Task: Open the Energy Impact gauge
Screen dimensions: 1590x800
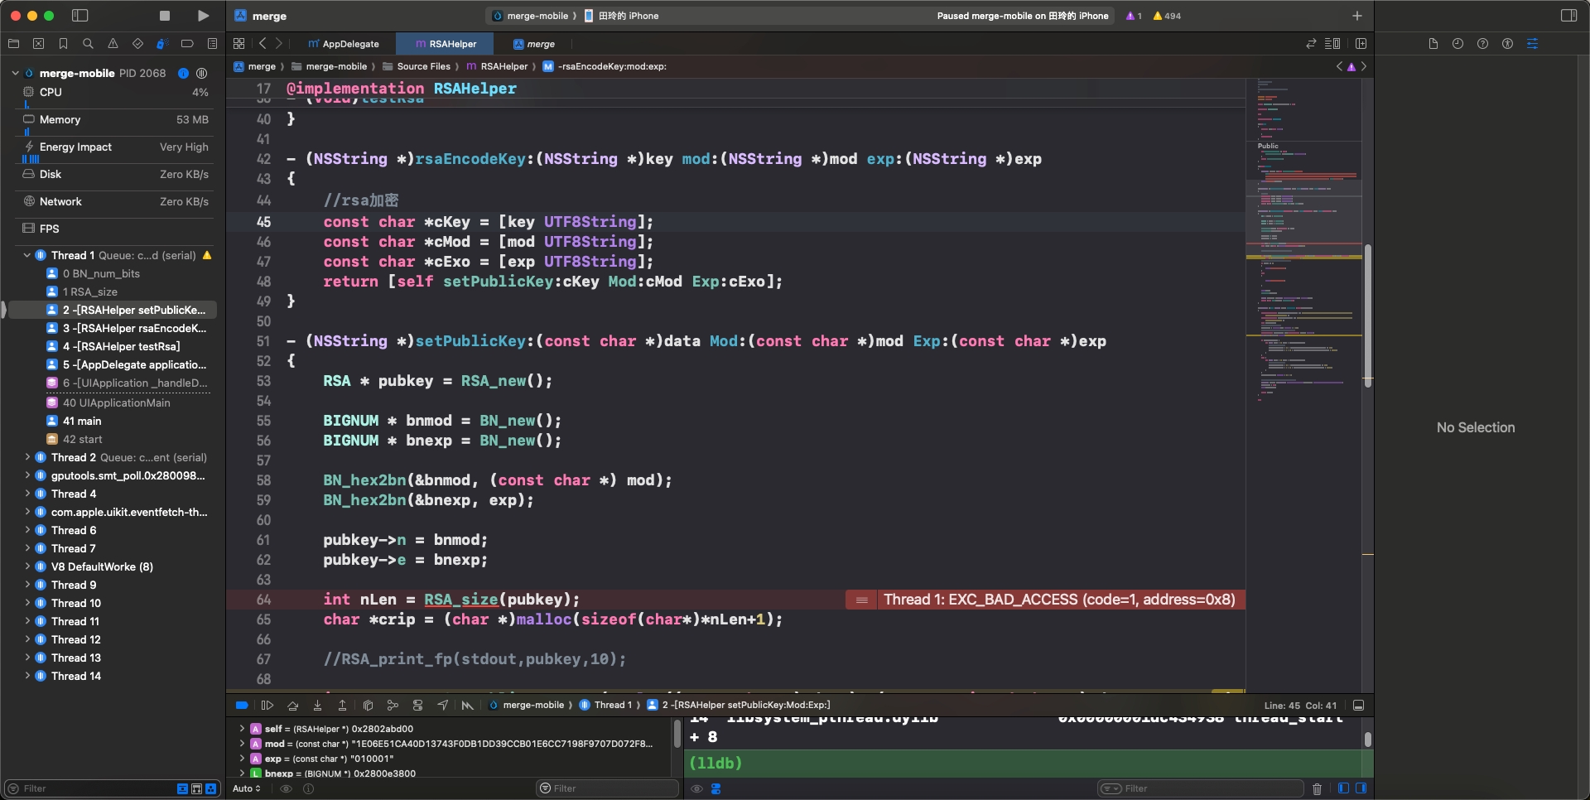Action: [115, 147]
